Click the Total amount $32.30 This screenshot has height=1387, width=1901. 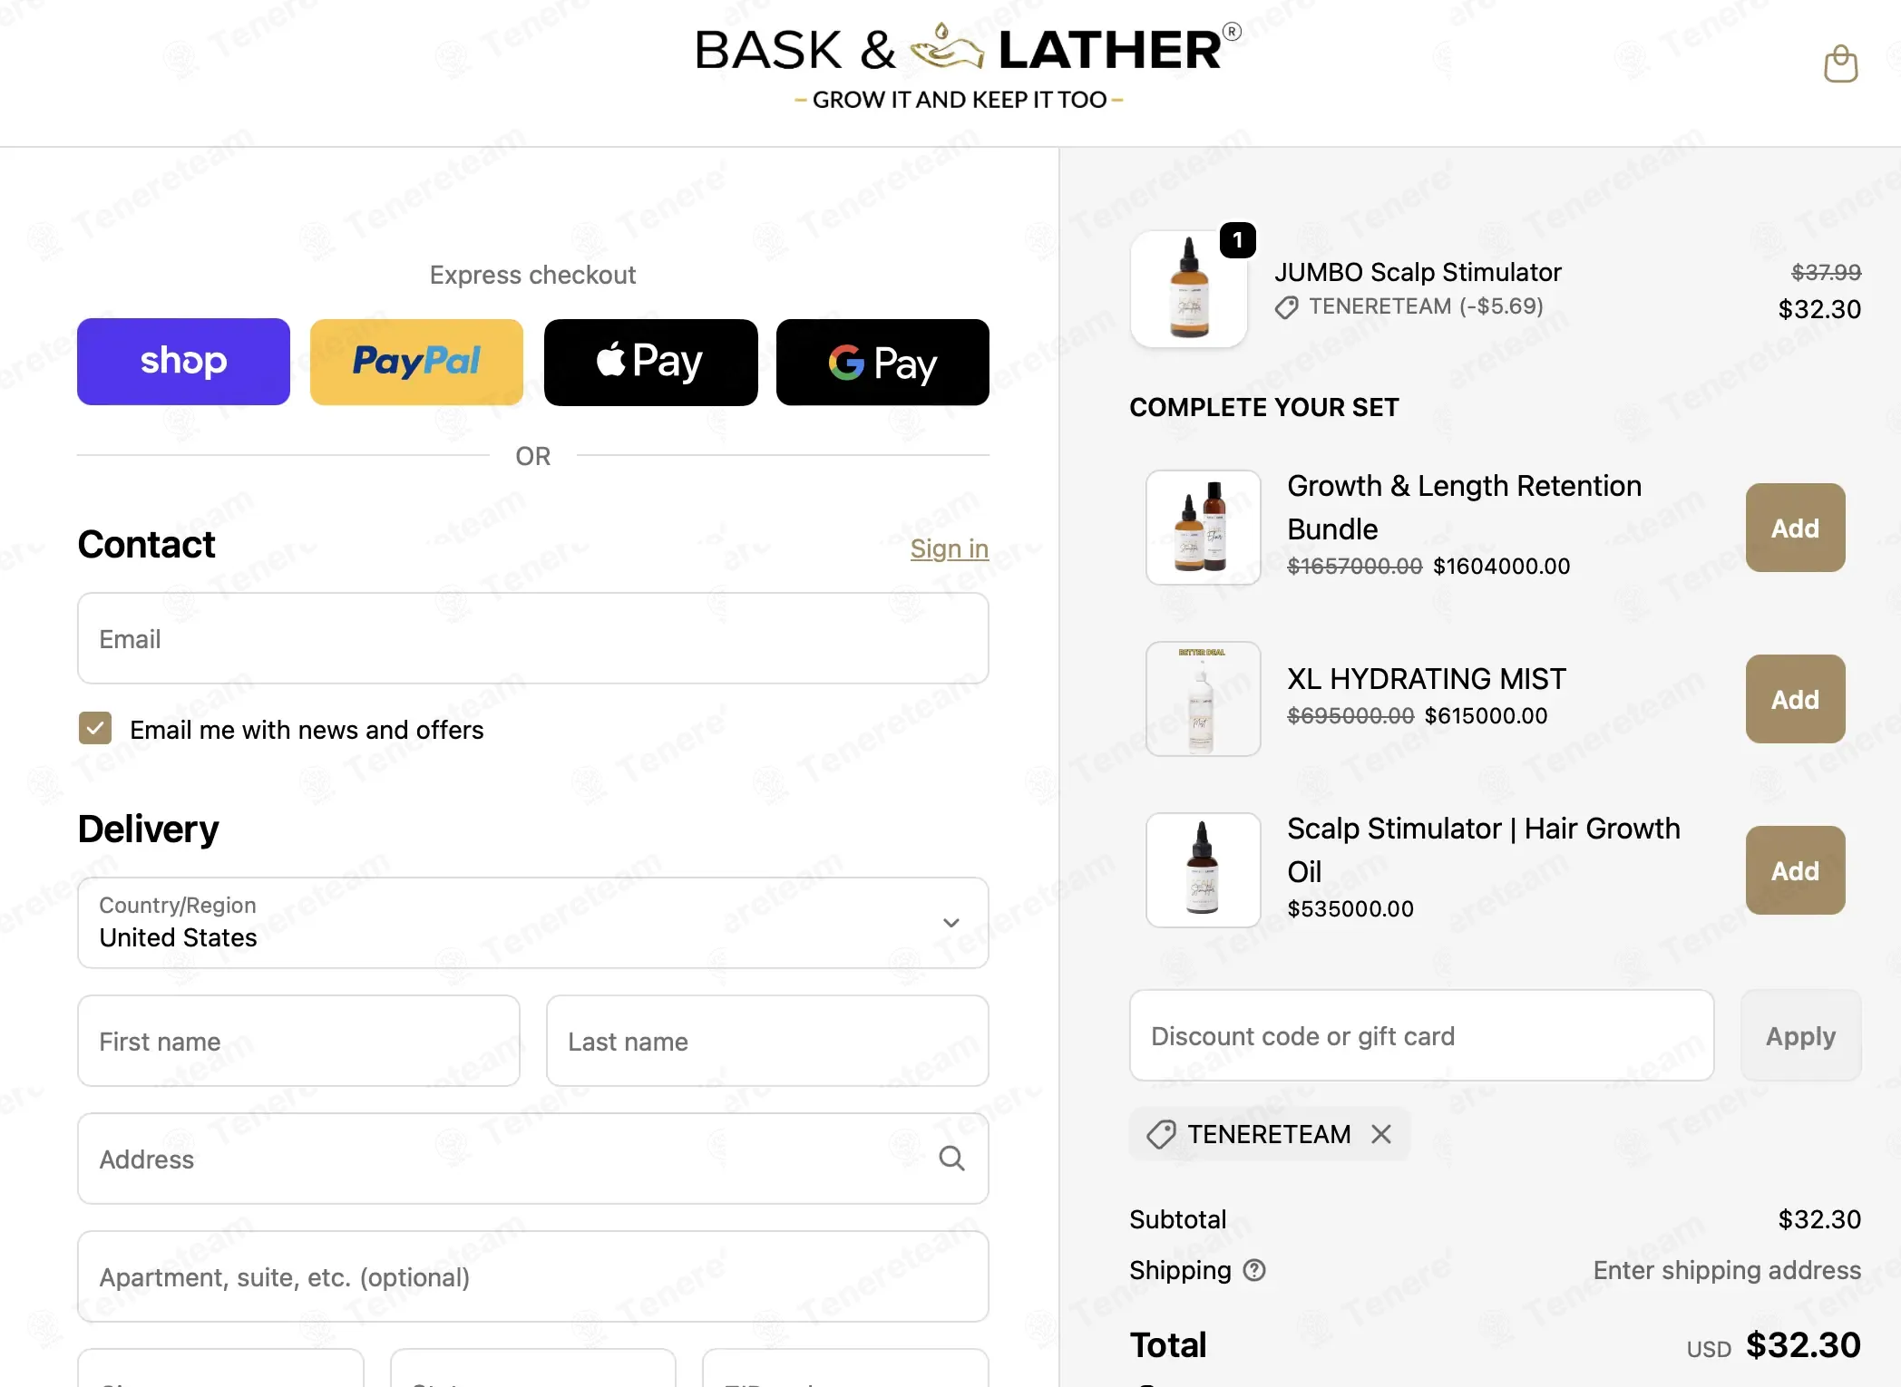1803,1345
